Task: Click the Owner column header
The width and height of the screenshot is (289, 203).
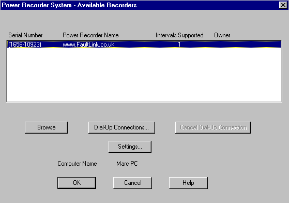Action: point(222,35)
